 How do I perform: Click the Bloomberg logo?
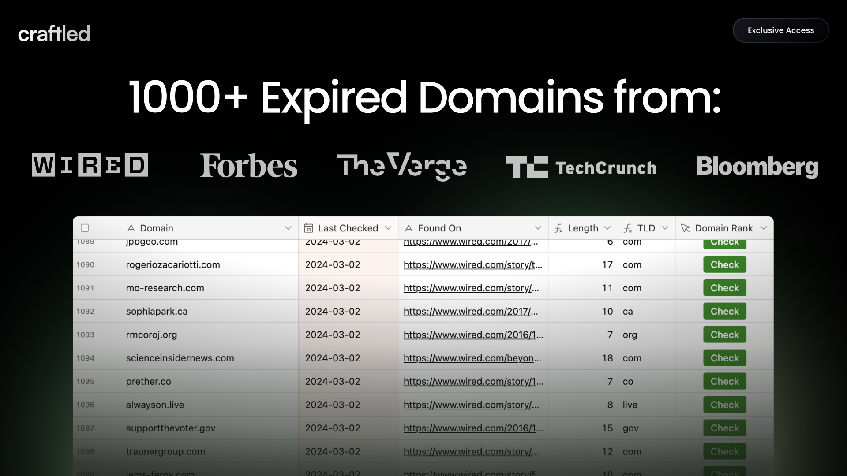coord(757,167)
